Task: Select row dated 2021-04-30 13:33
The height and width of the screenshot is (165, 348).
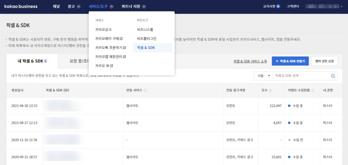Action: pos(174,106)
